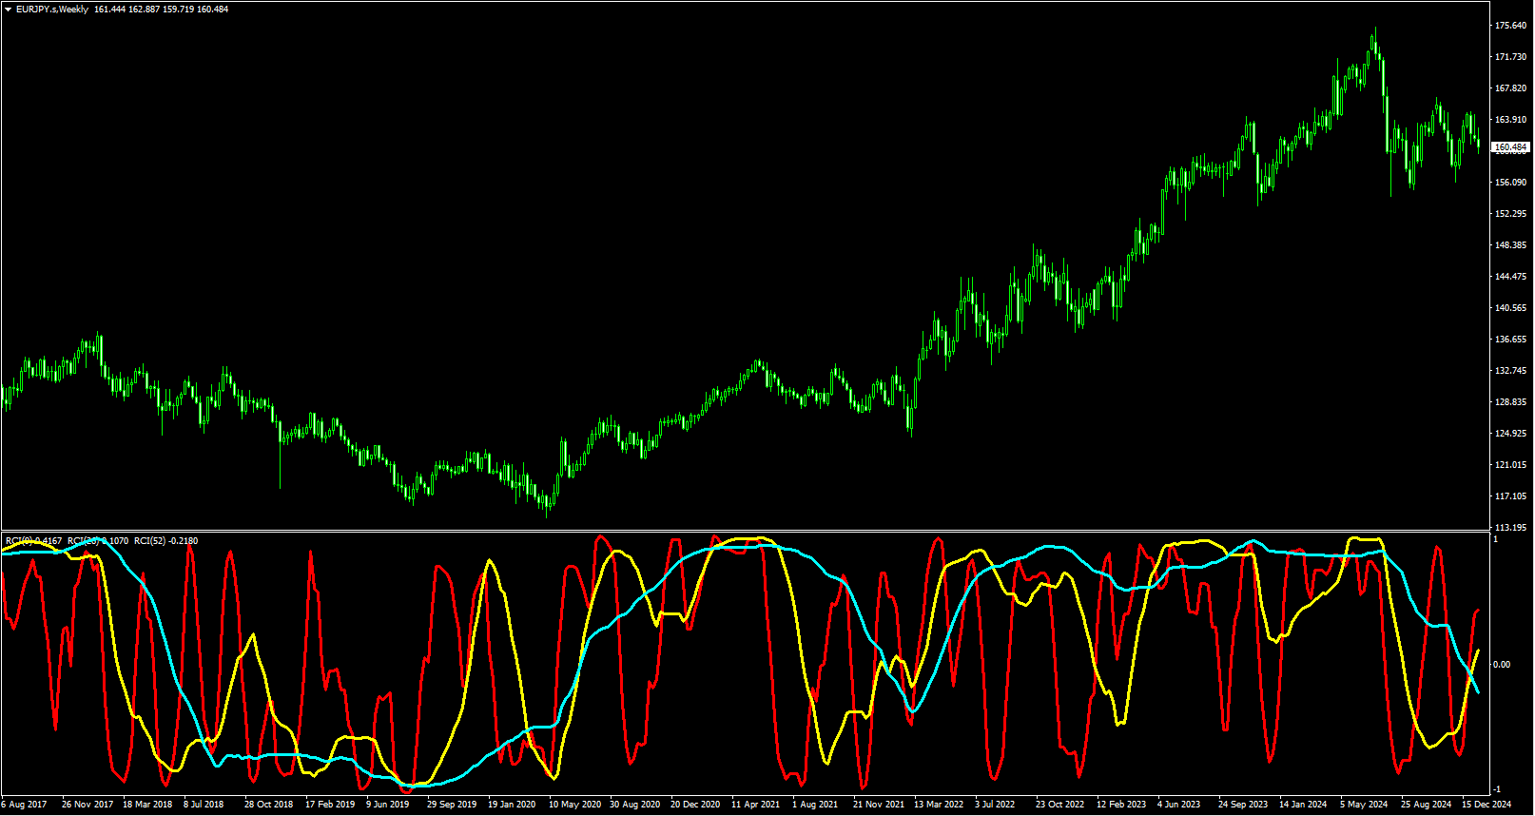This screenshot has height=816, width=1535.
Task: Click the 15 Dec 2024 date label
Action: coord(1486,805)
